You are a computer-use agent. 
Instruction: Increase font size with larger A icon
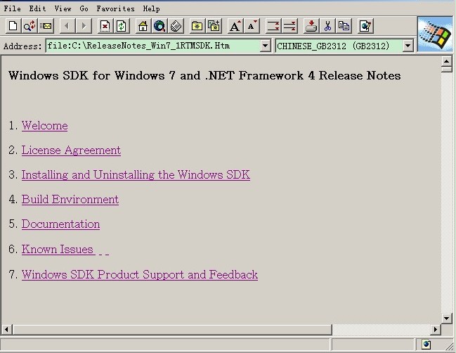[x=235, y=26]
